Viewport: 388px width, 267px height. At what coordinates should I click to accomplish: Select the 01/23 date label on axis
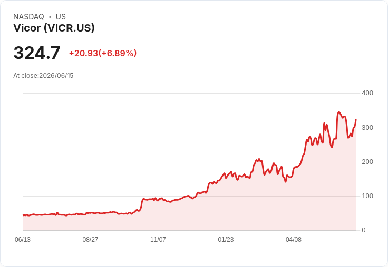[226, 239]
